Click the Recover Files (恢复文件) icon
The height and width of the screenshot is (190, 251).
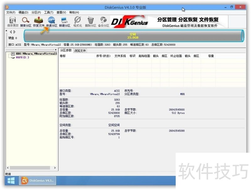tap(39, 22)
